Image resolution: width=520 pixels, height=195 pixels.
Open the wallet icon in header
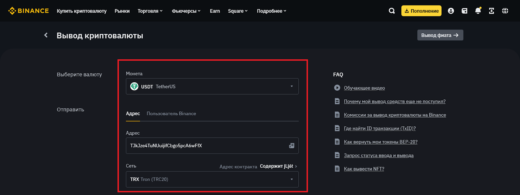464,11
